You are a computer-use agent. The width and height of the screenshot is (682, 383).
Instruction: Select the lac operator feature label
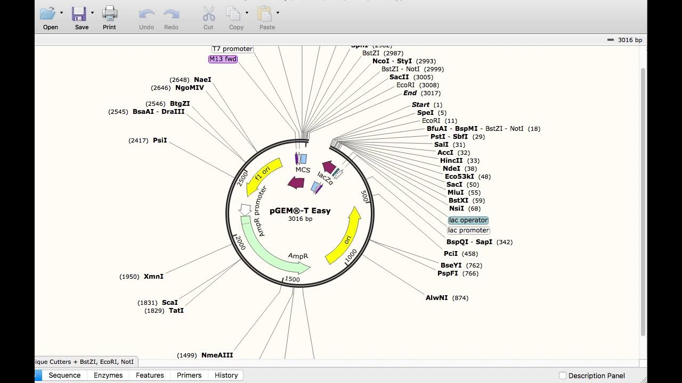[468, 220]
